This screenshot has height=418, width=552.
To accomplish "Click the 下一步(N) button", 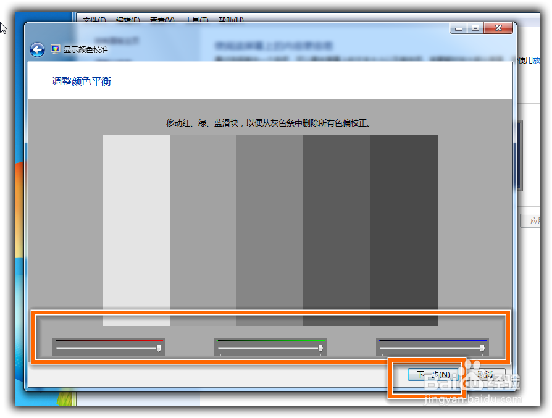I will [x=432, y=374].
